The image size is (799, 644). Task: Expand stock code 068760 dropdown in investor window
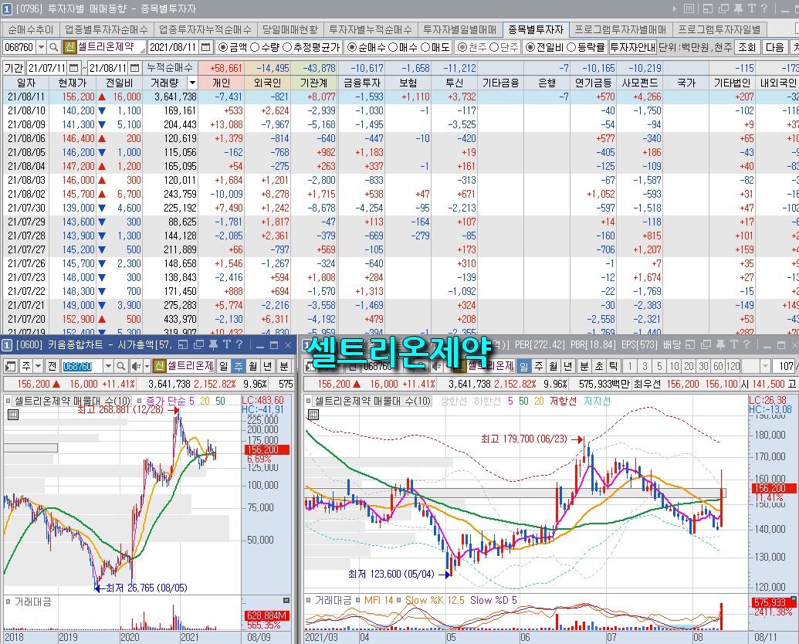click(41, 47)
